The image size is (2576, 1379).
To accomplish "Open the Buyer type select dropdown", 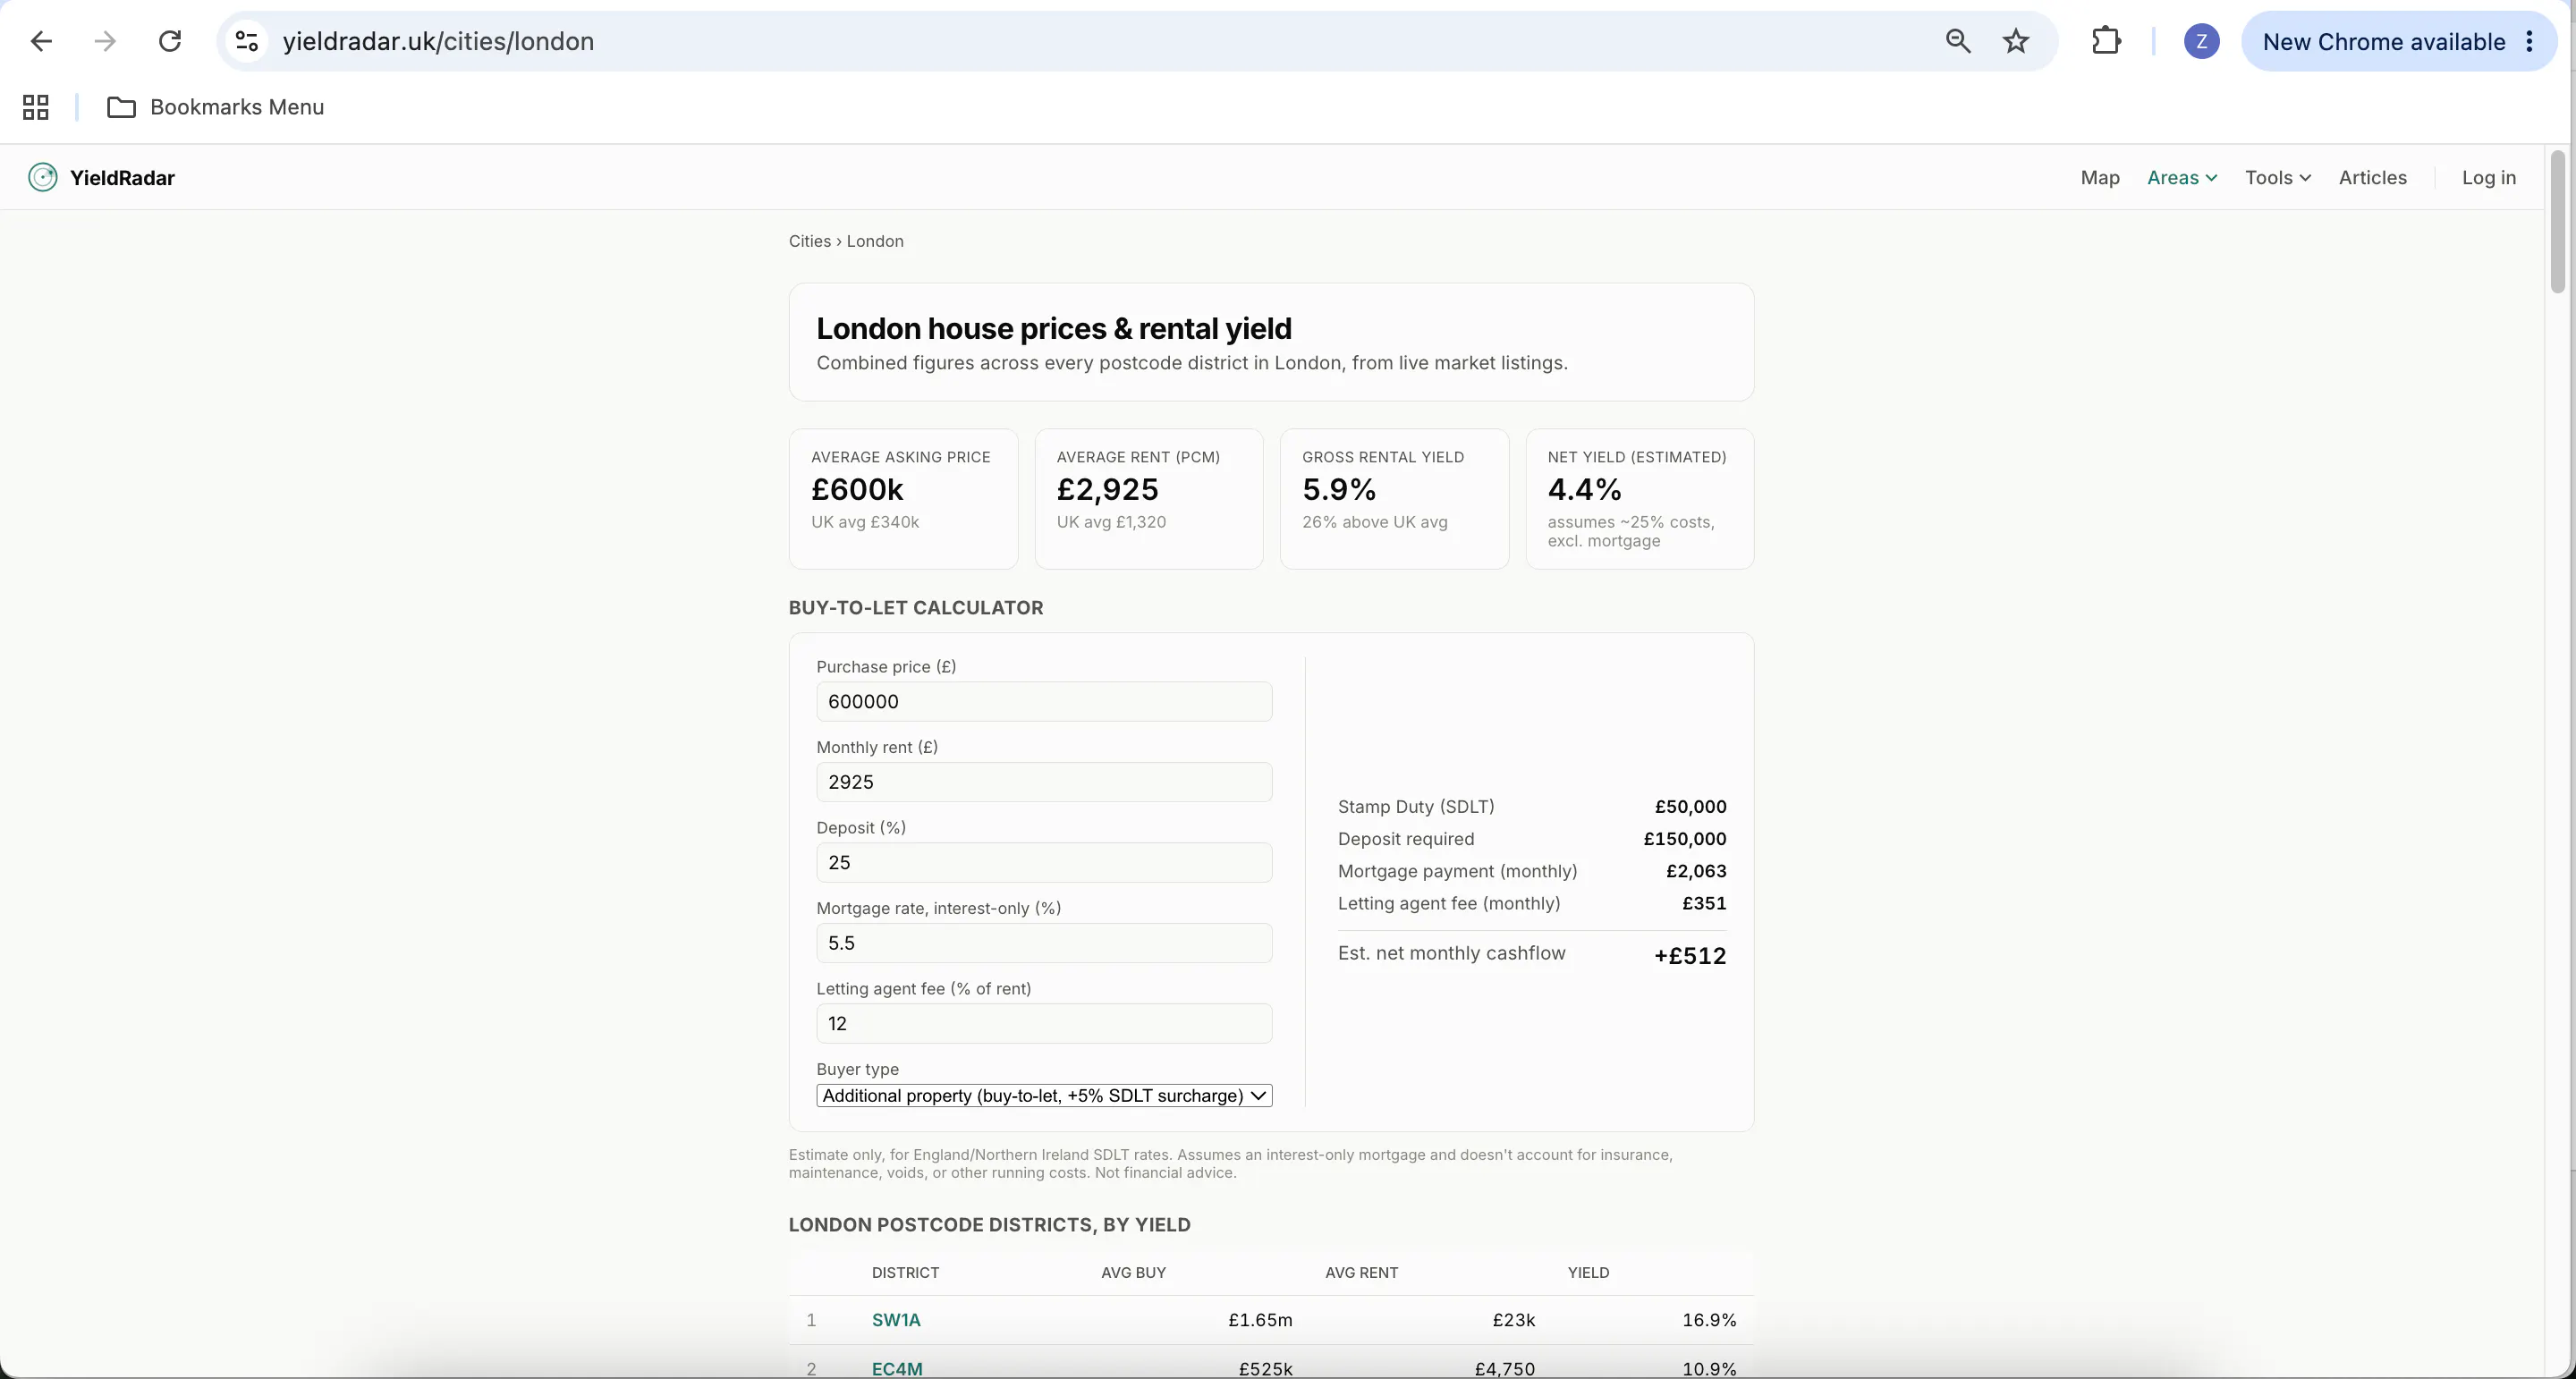I will (1044, 1096).
